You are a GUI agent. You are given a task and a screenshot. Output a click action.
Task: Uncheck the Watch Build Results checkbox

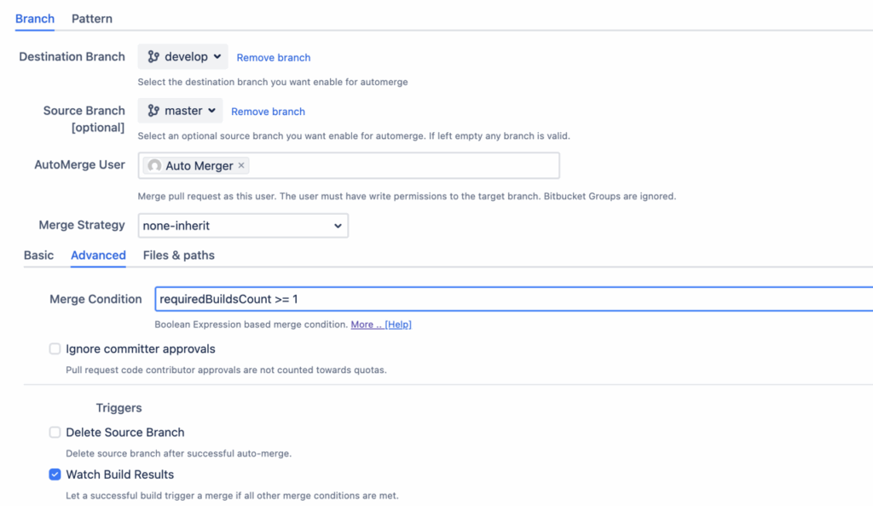[55, 474]
